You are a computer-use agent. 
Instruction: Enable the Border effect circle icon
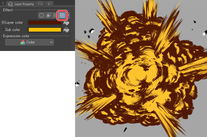41,15
